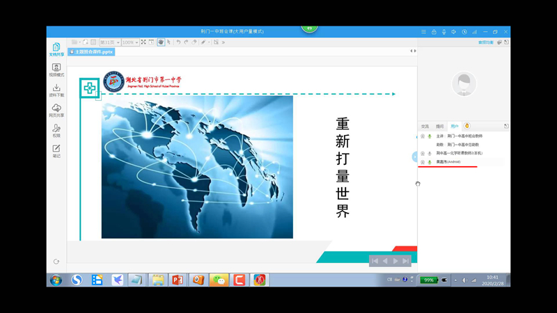The width and height of the screenshot is (557, 313).
Task: Select the eraser tool
Action: (x=194, y=42)
